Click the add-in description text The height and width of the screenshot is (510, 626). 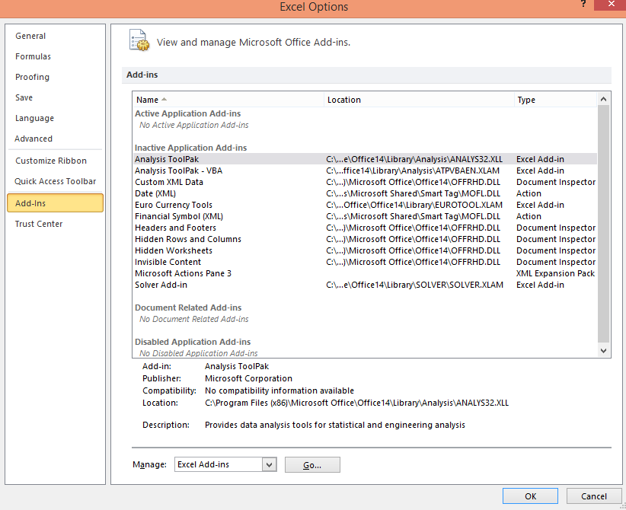(335, 425)
